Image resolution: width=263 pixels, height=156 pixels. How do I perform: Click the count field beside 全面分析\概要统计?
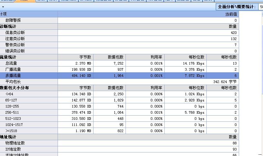[260, 7]
